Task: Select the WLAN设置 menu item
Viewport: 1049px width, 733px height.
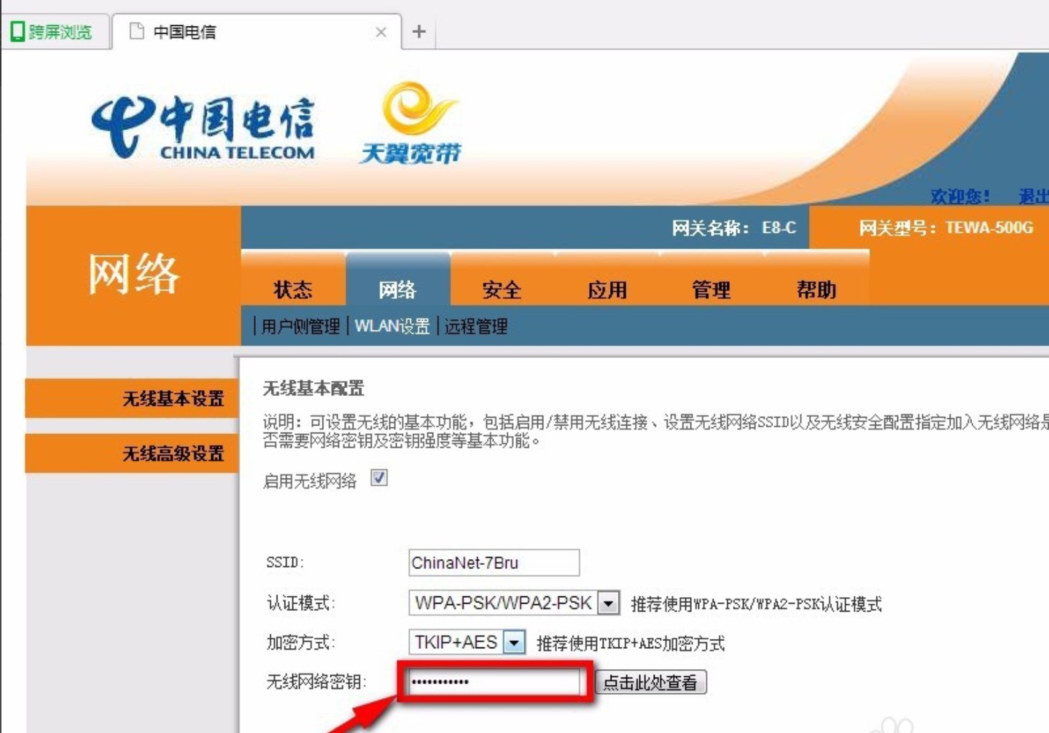Action: pos(393,326)
